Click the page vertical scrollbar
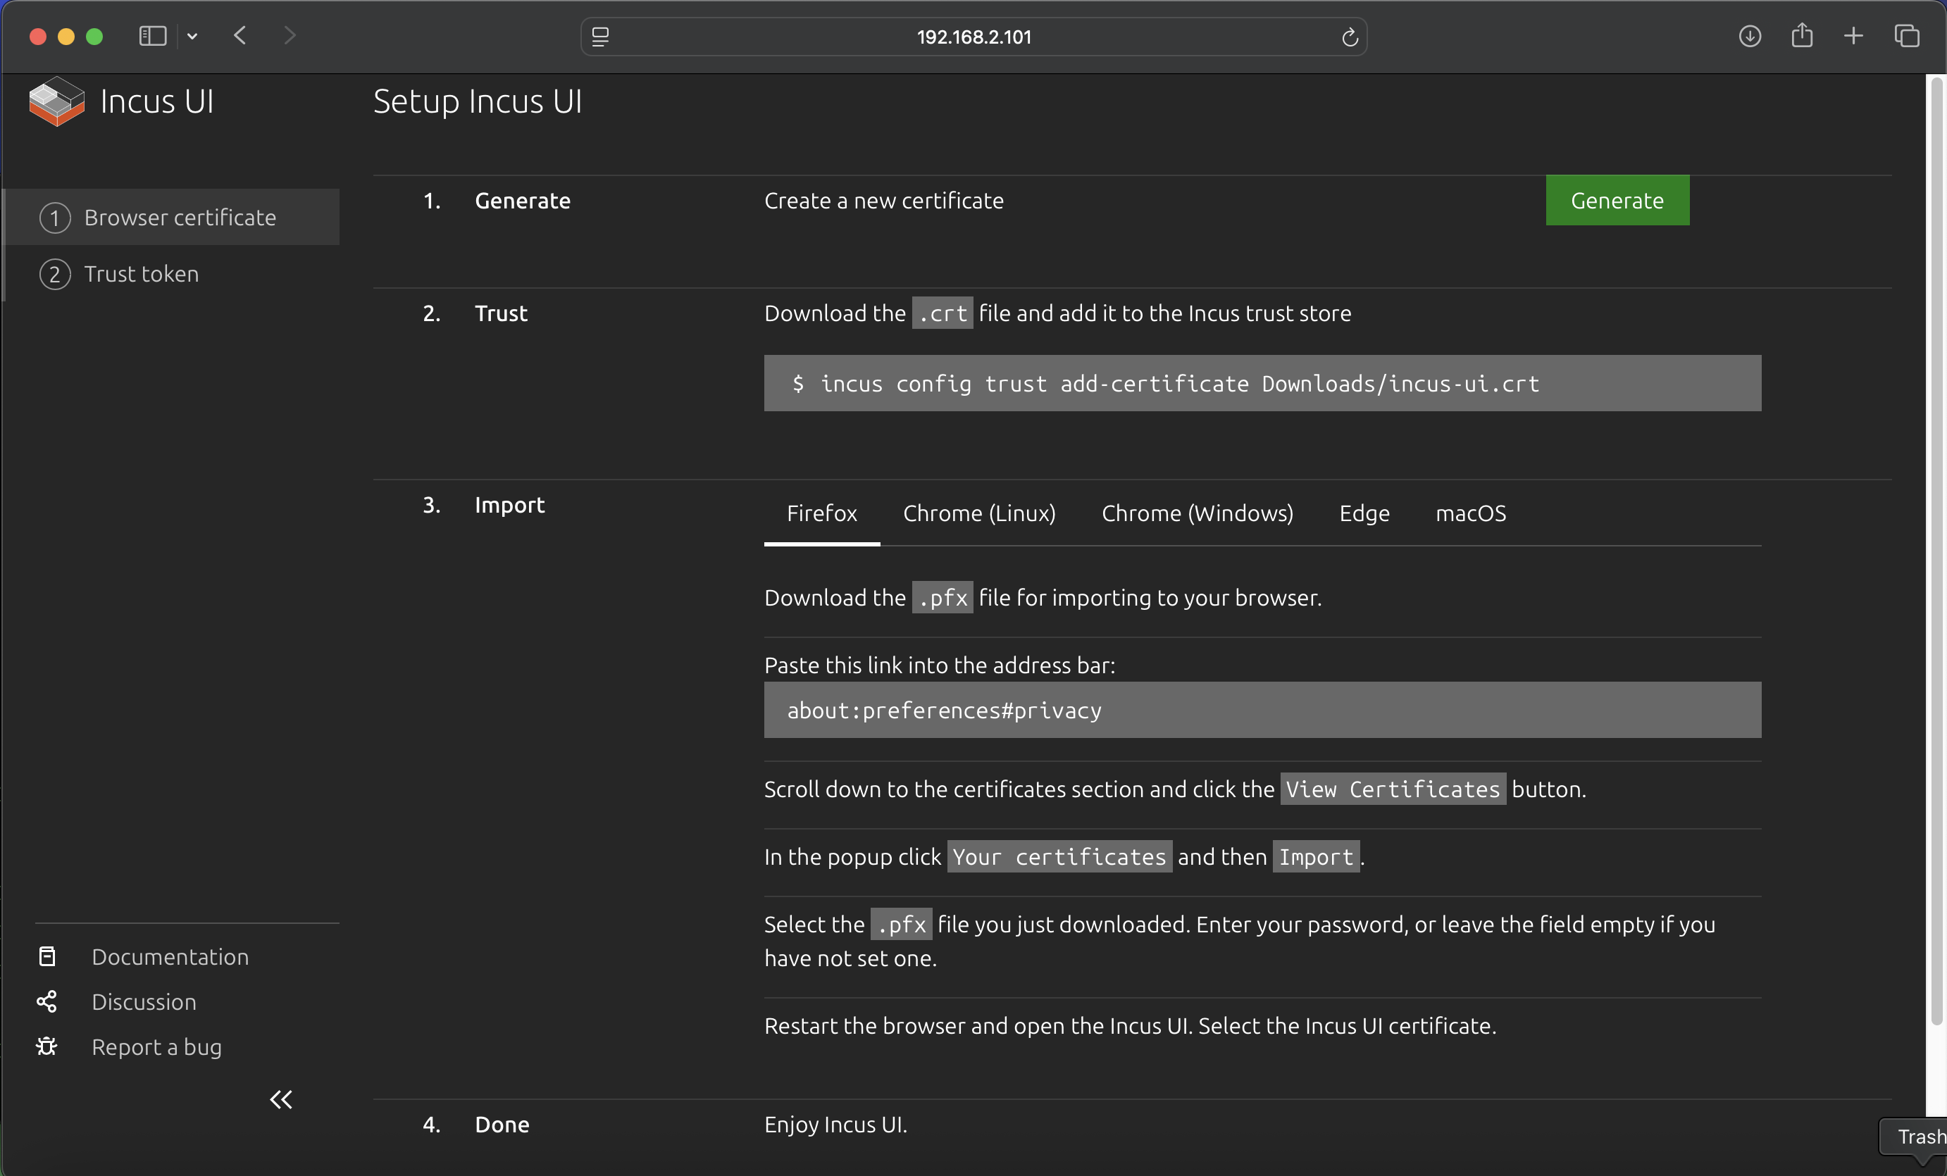The width and height of the screenshot is (1947, 1176). point(1936,553)
